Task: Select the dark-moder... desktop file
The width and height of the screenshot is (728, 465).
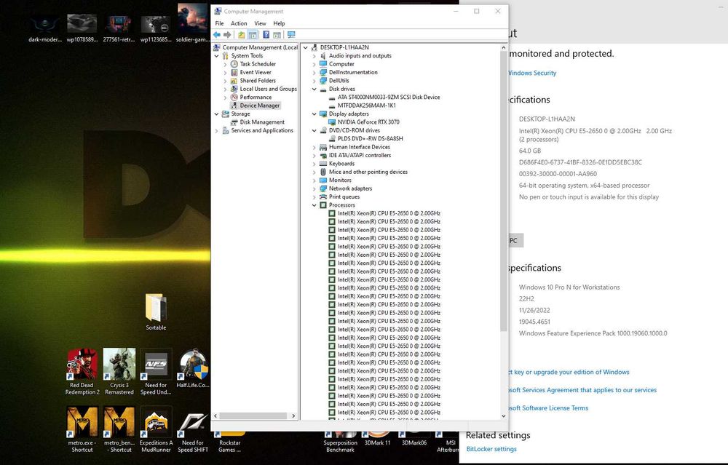Action: tap(44, 28)
